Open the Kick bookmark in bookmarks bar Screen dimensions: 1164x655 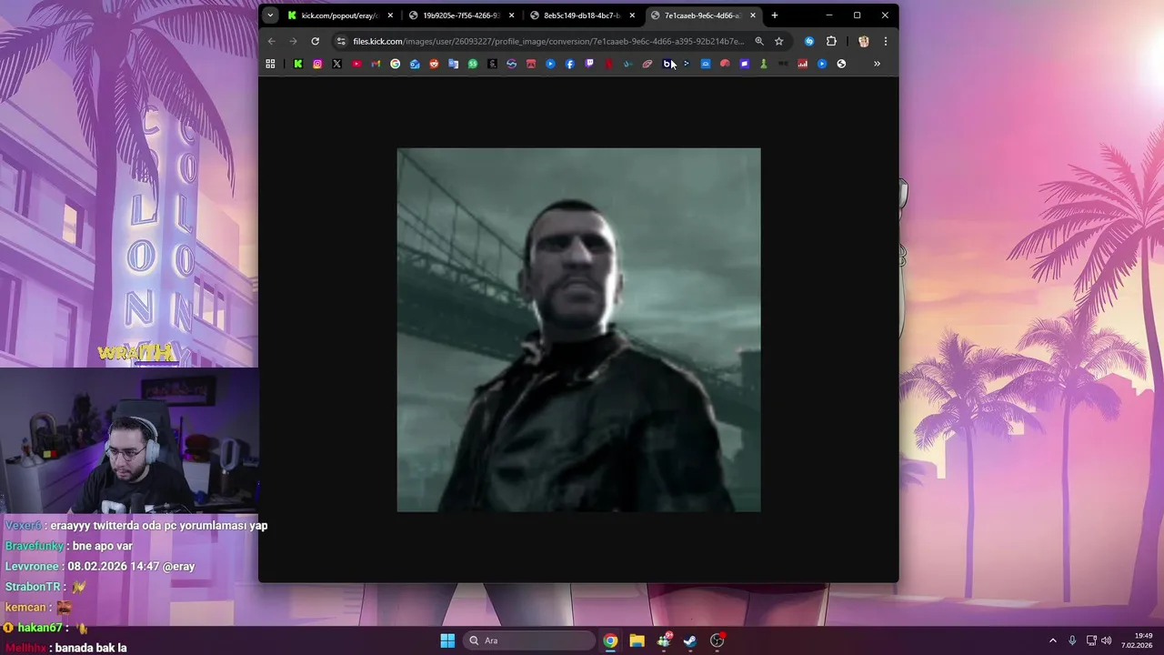tap(297, 64)
